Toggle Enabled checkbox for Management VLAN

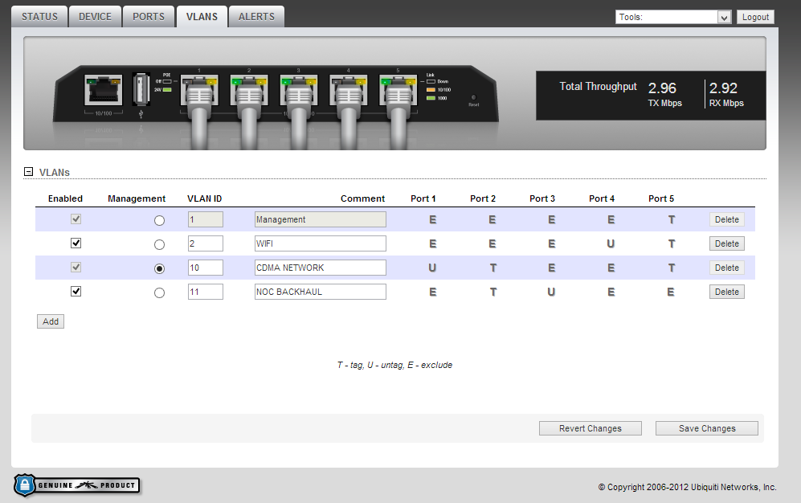coord(76,219)
